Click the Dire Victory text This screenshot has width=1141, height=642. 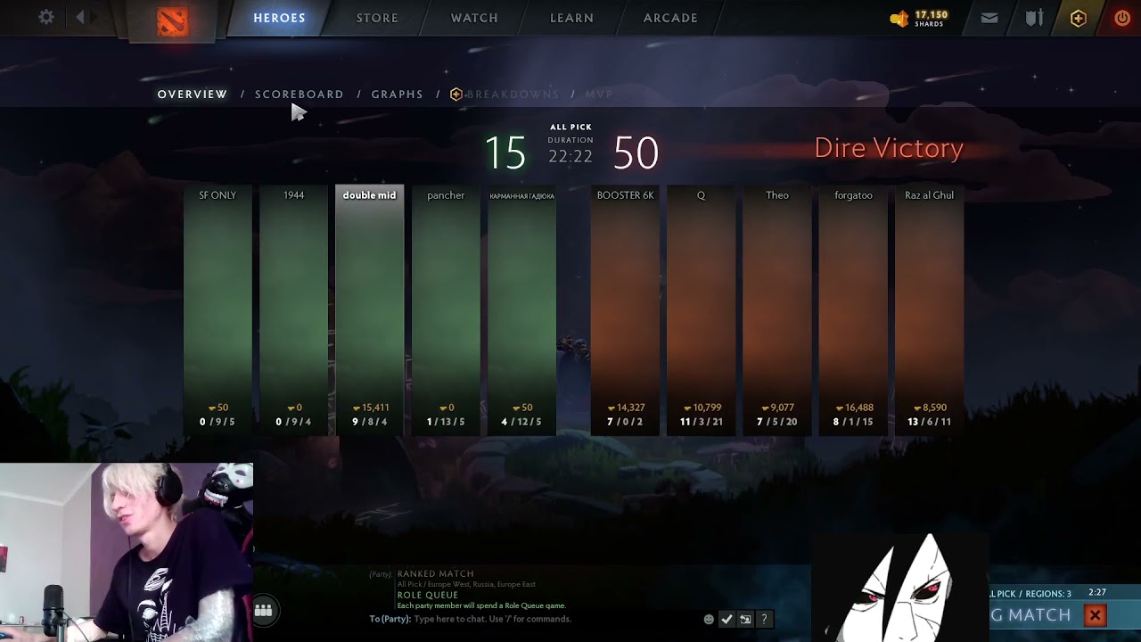click(889, 148)
